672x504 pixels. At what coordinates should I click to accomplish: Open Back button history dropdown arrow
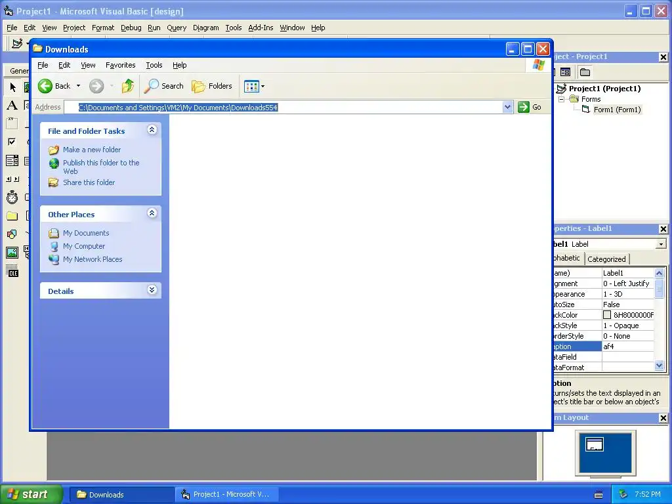(x=79, y=86)
